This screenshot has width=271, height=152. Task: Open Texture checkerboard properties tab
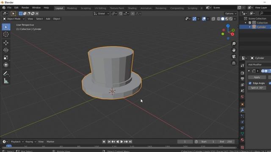point(242,147)
